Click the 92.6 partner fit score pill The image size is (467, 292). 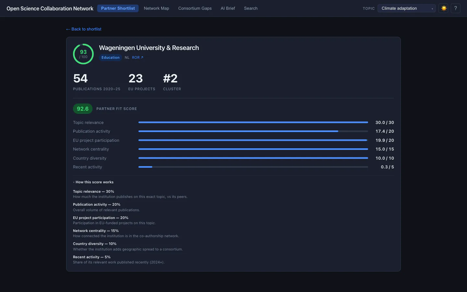pyautogui.click(x=83, y=109)
